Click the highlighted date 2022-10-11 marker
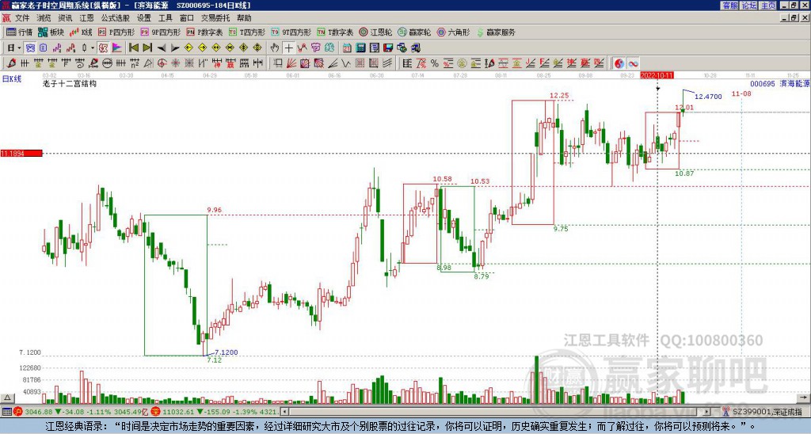Image resolution: width=811 pixels, height=434 pixels. click(657, 75)
